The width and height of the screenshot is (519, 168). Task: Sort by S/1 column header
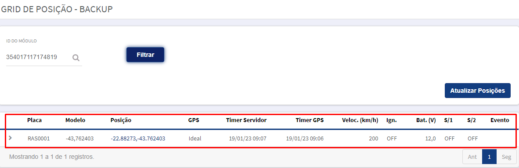click(x=448, y=120)
